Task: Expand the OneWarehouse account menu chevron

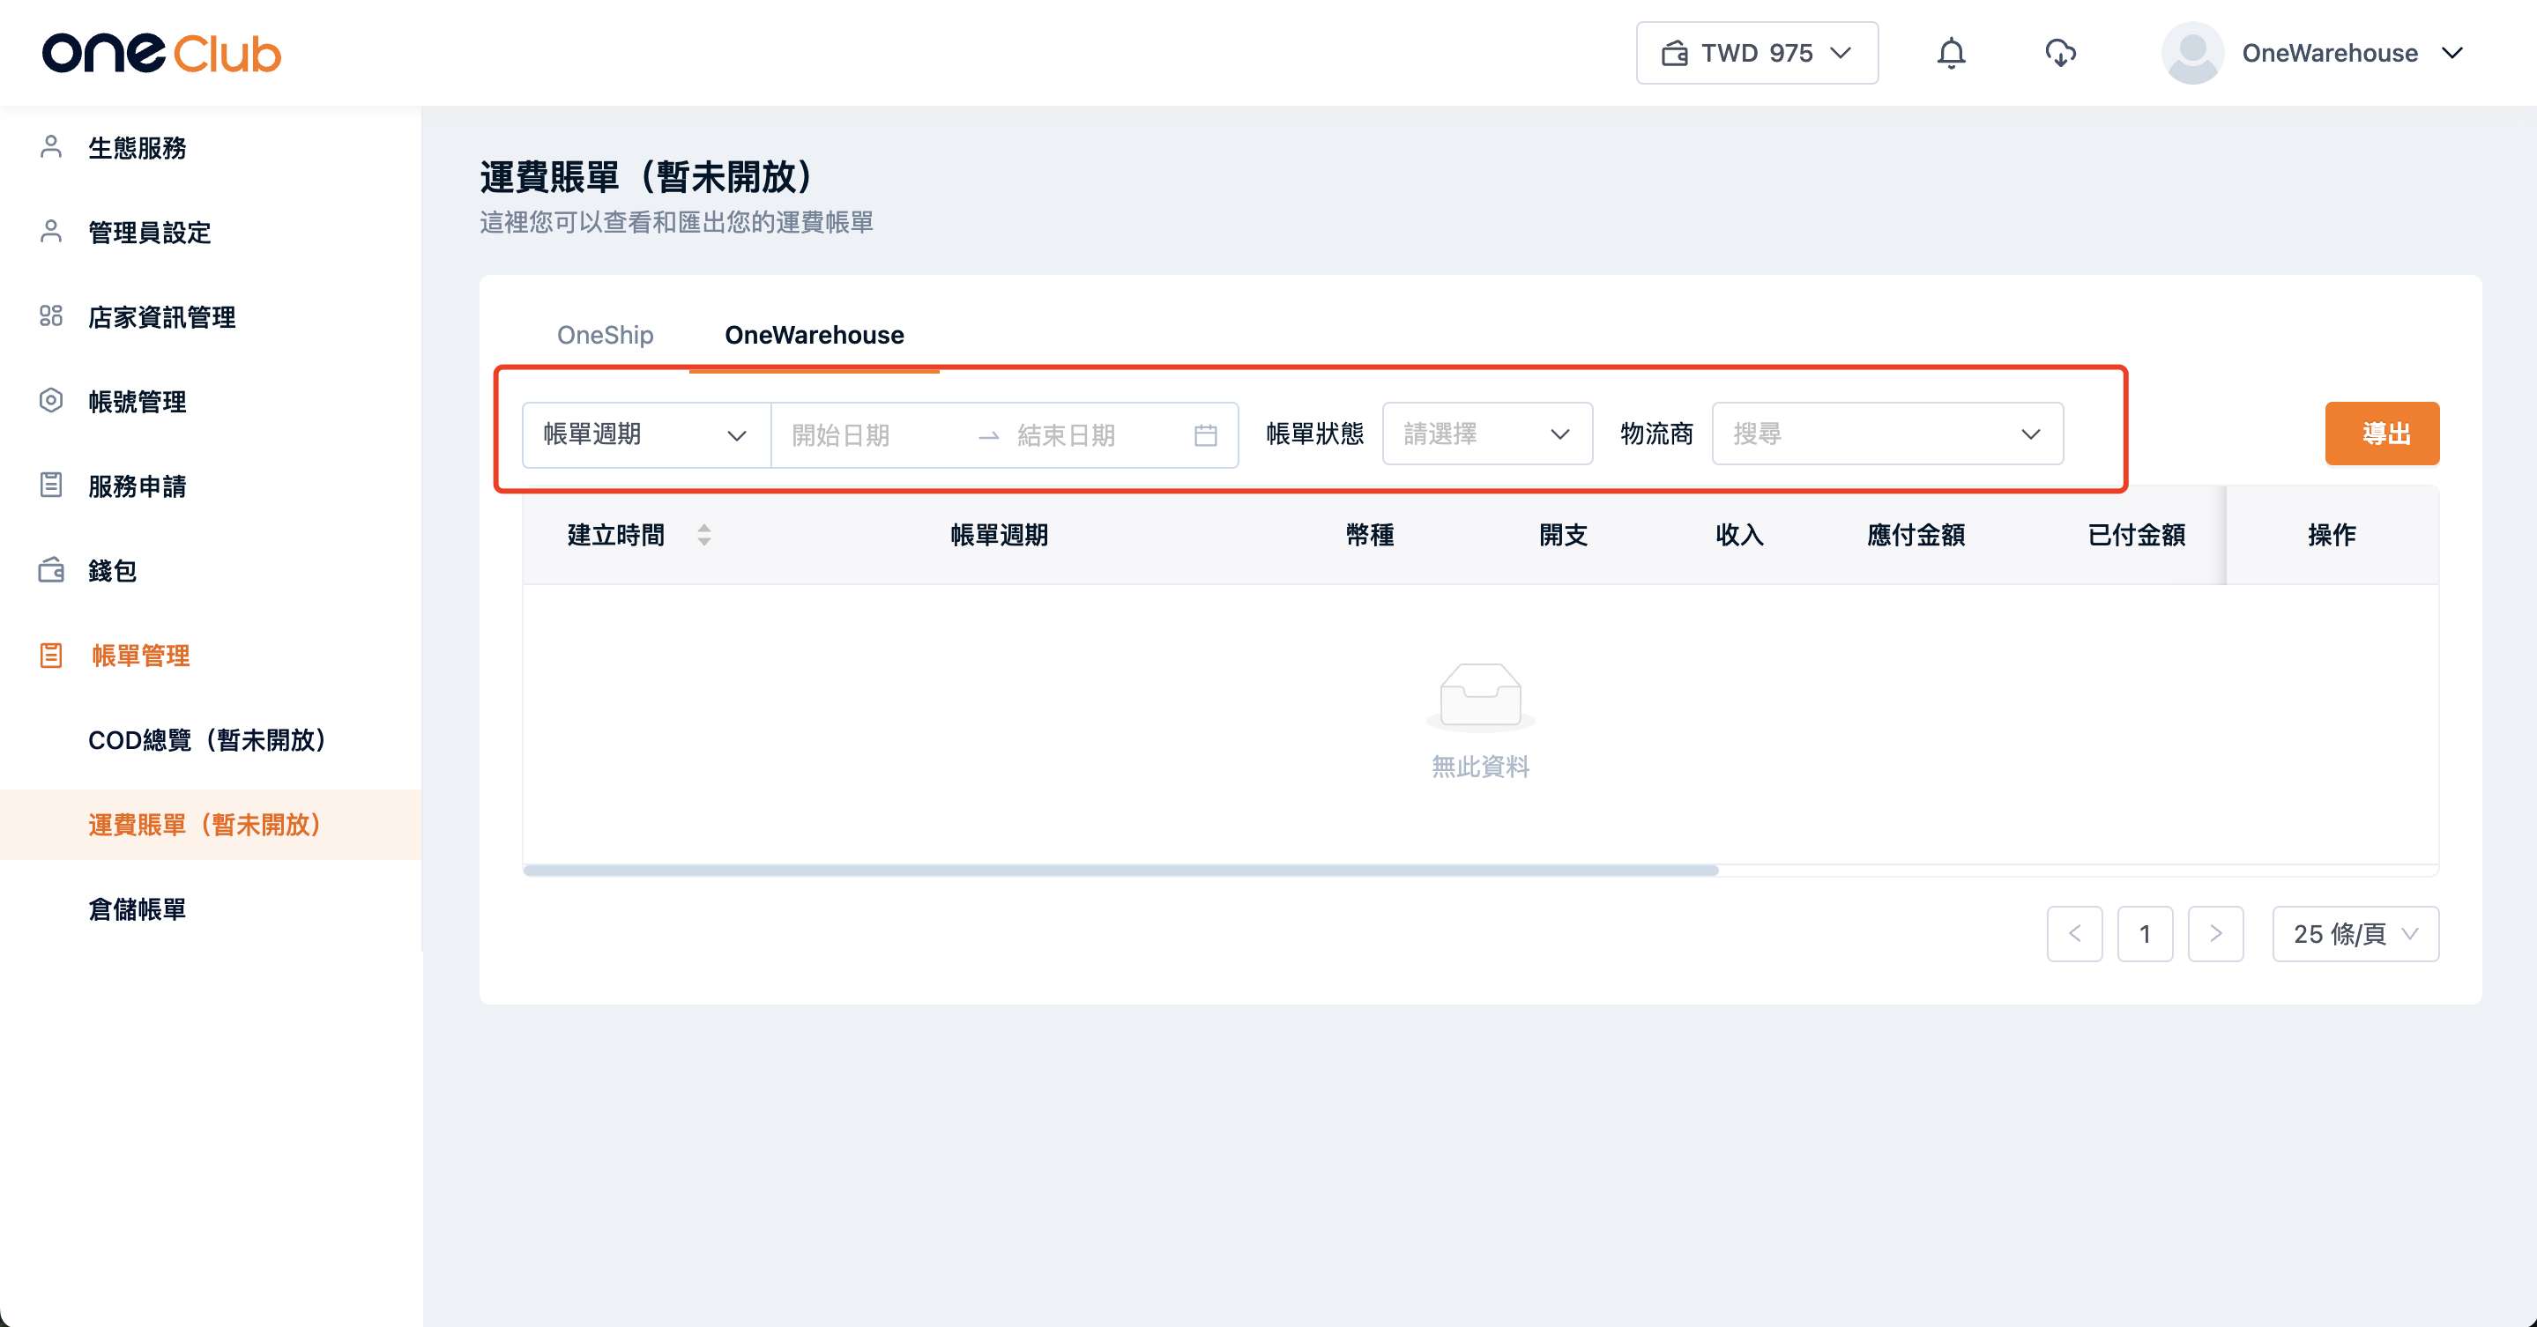Action: [2452, 53]
